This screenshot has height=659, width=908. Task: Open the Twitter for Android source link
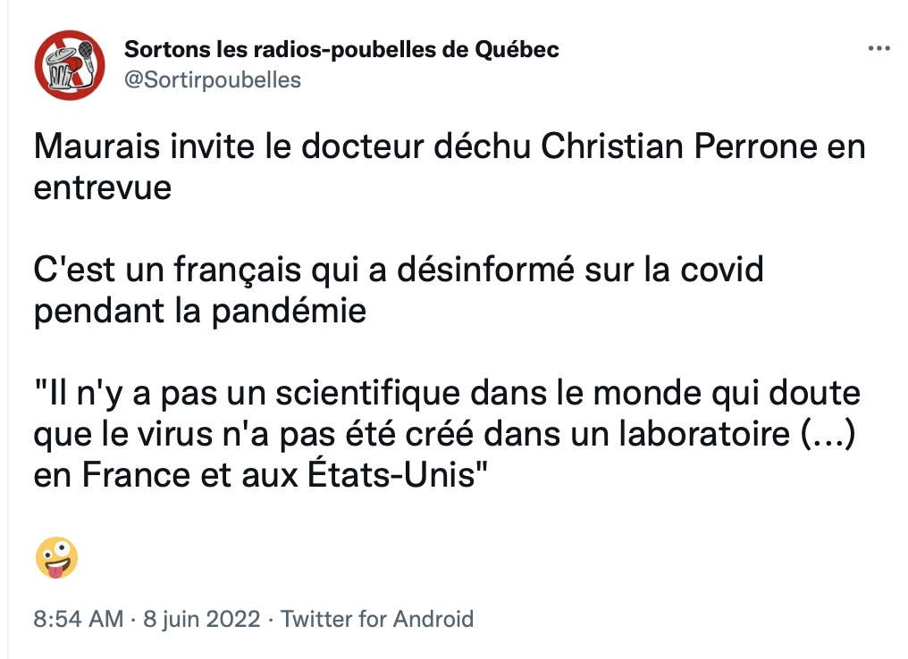(x=377, y=619)
